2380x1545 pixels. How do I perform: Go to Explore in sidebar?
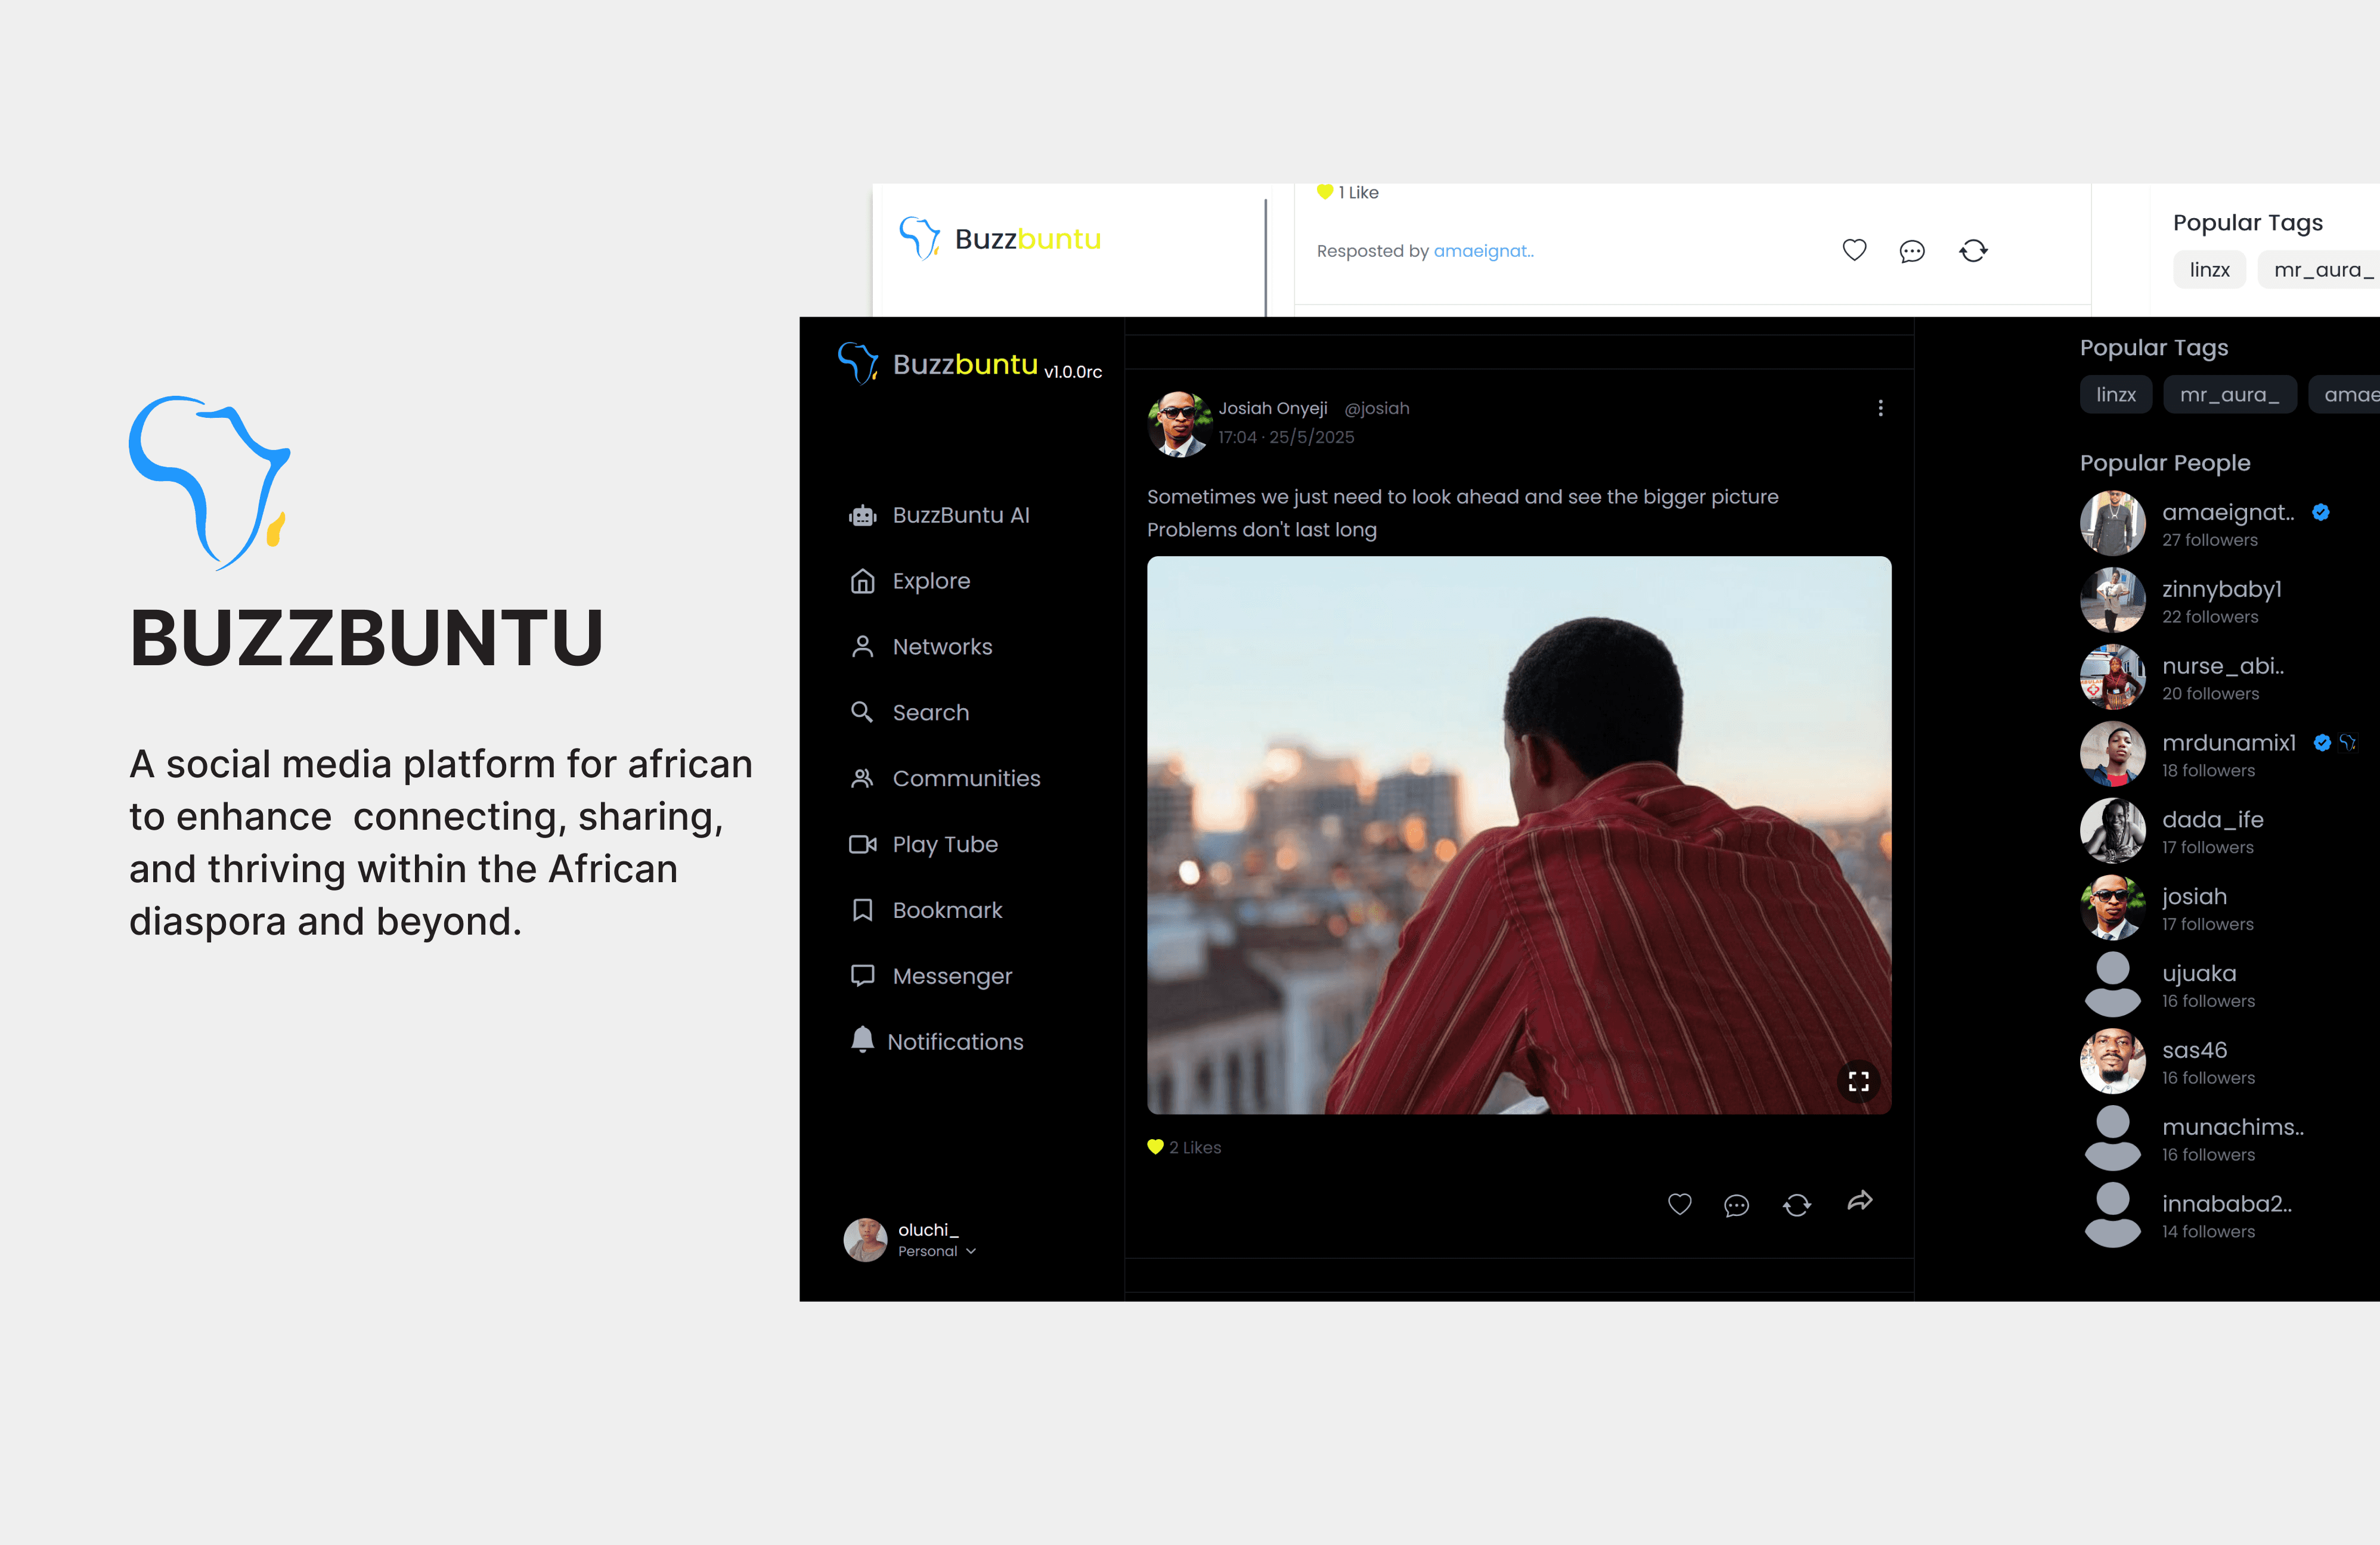pos(930,581)
